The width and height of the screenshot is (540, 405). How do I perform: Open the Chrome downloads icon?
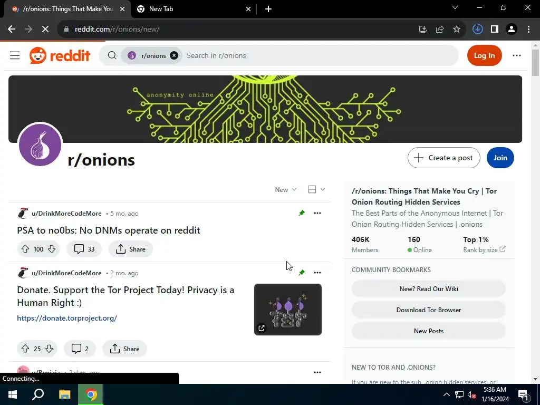(477, 30)
